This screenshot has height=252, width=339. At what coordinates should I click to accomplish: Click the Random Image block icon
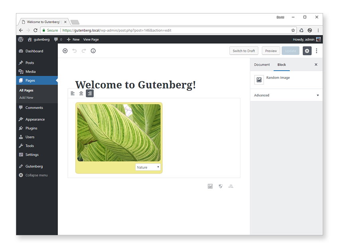point(259,80)
